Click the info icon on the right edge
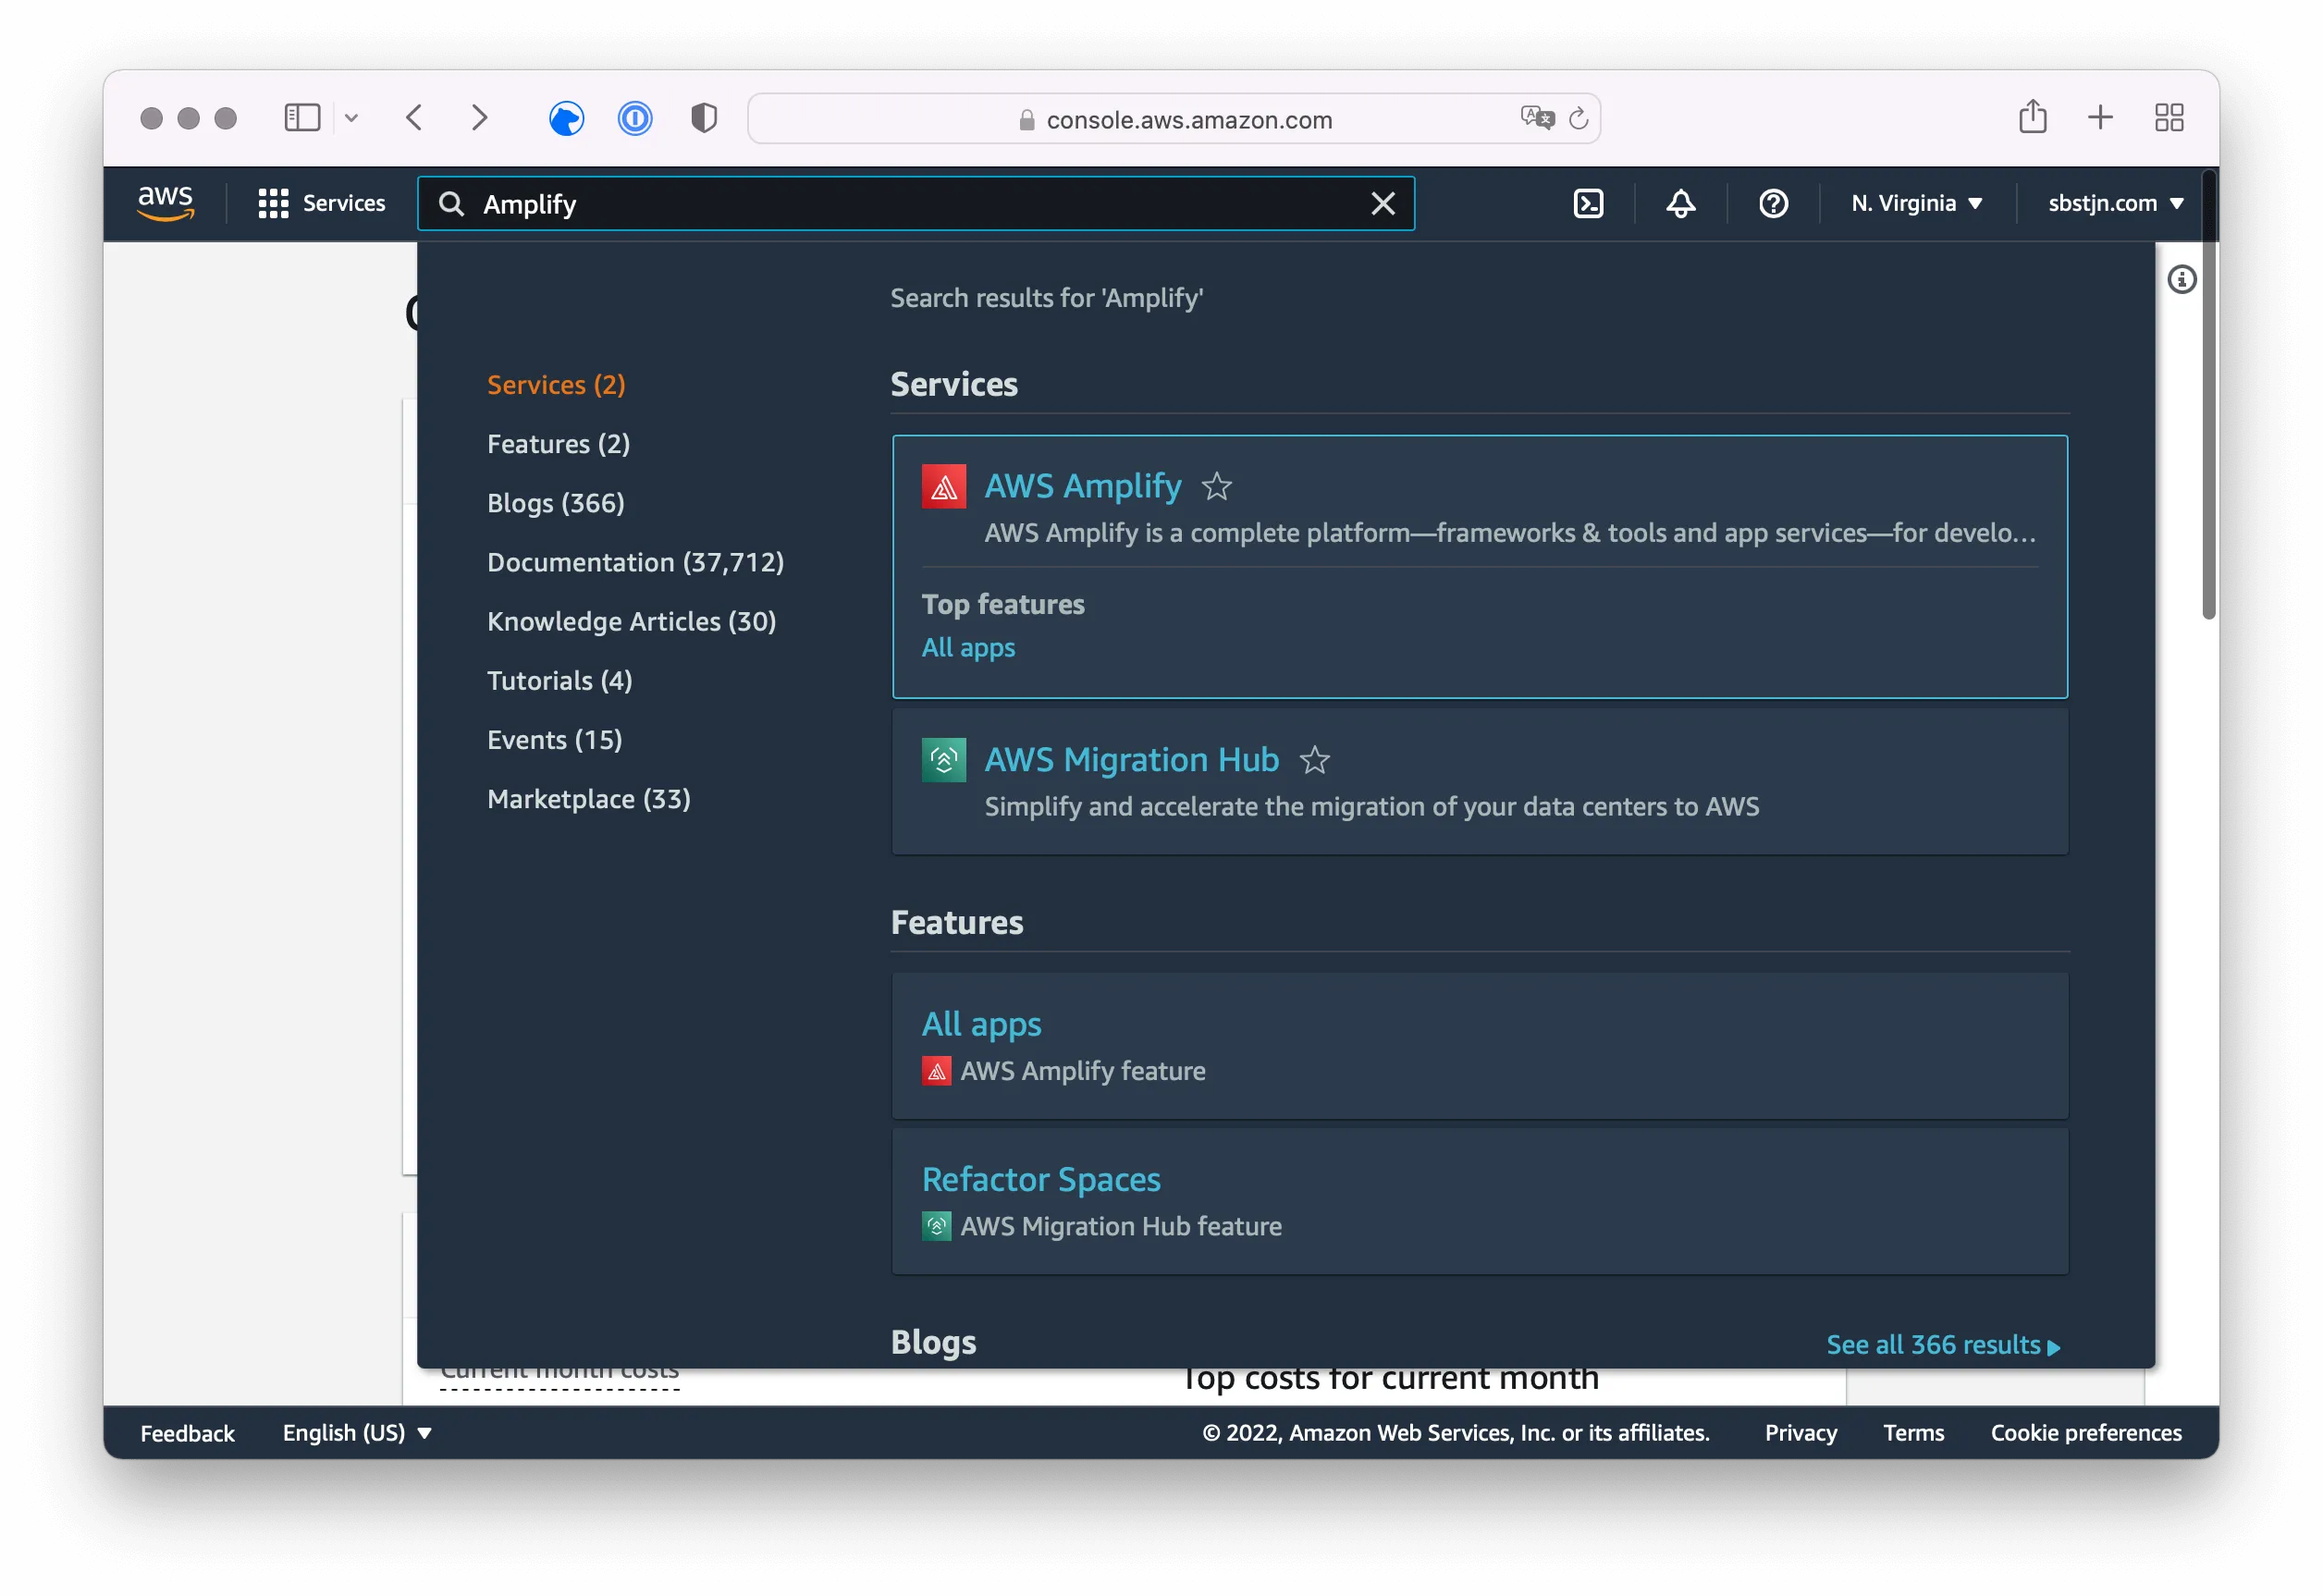The image size is (2323, 1596). coord(2183,280)
